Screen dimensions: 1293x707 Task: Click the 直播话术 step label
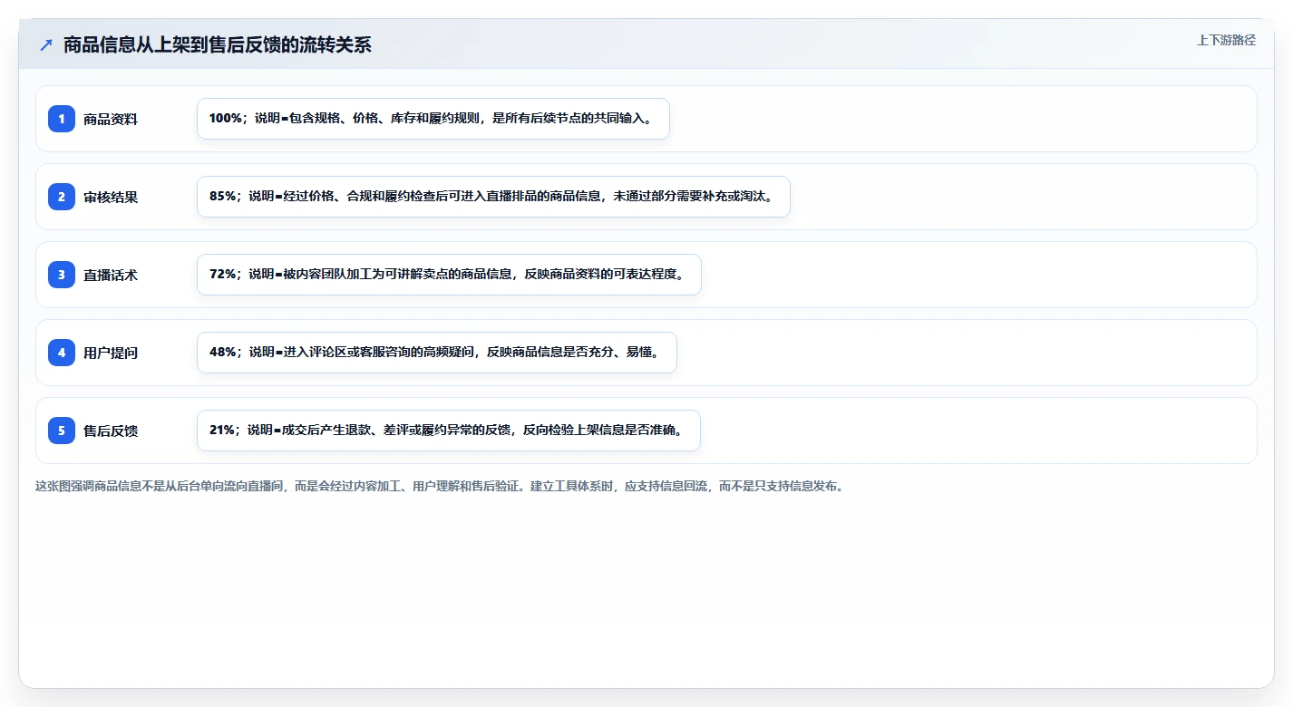tap(111, 275)
